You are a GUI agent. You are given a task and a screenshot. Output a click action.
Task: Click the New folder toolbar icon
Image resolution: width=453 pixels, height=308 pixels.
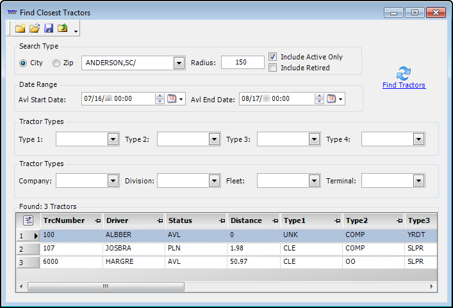point(21,28)
